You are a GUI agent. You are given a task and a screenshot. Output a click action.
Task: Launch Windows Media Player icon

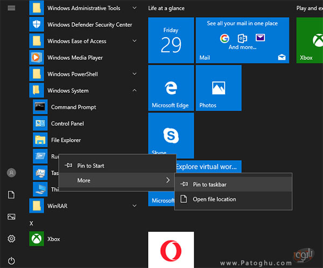click(x=37, y=57)
